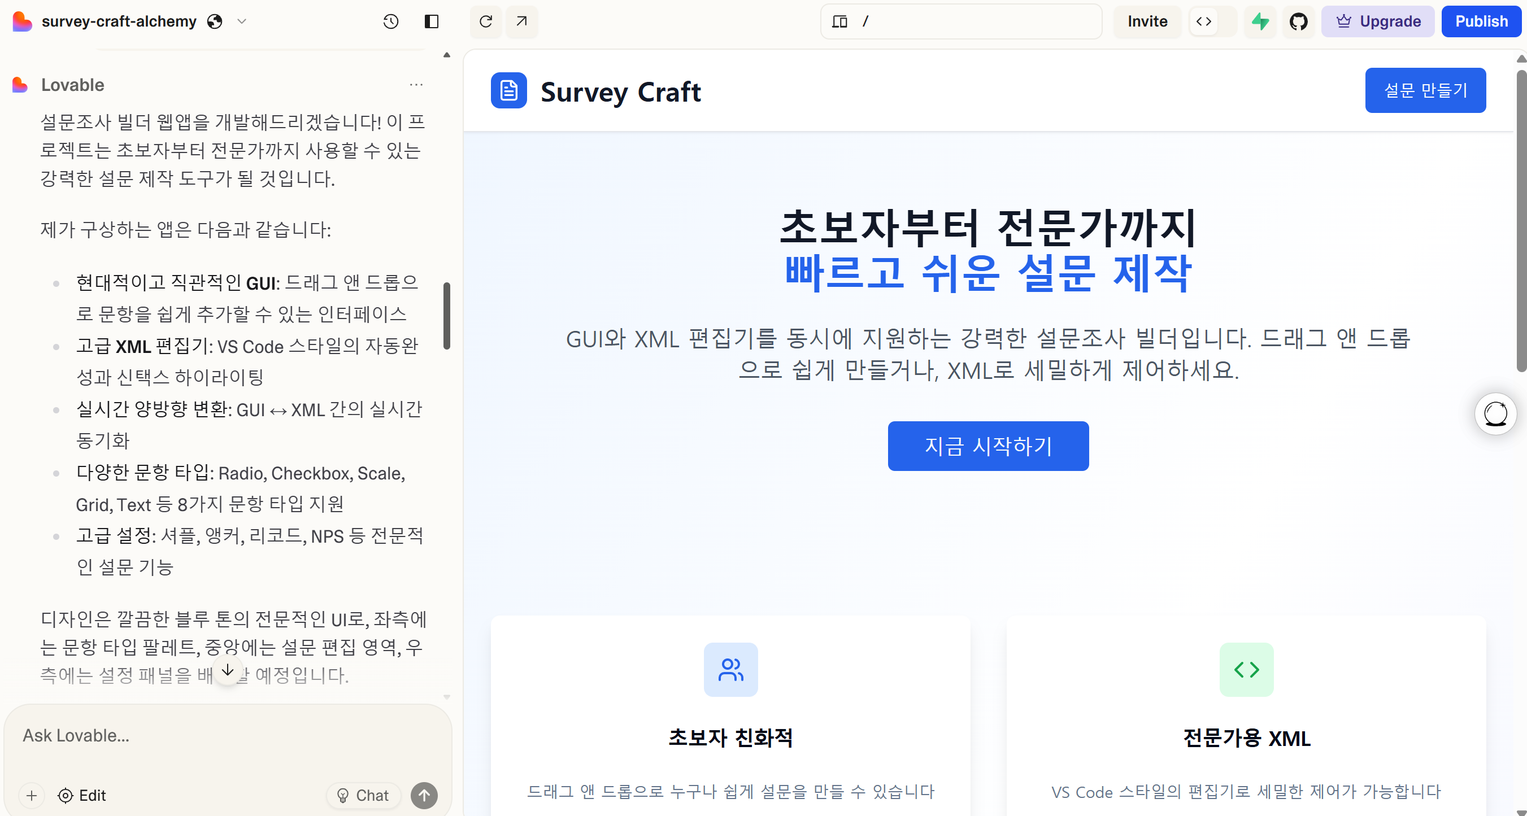
Task: Open the Invite menu
Action: click(1147, 22)
